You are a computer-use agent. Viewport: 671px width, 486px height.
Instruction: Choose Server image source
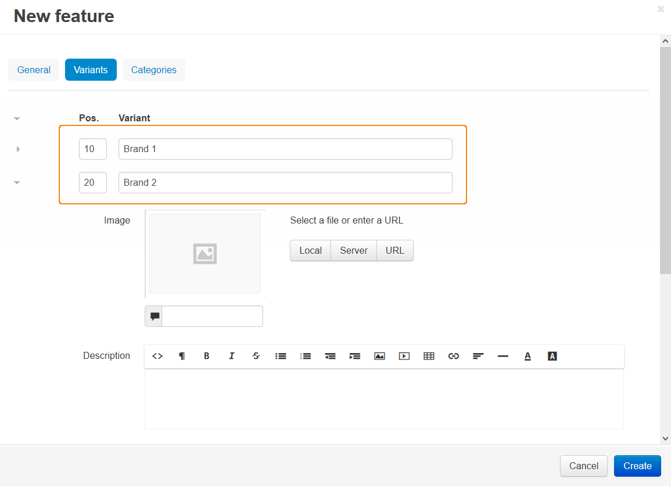pyautogui.click(x=354, y=250)
